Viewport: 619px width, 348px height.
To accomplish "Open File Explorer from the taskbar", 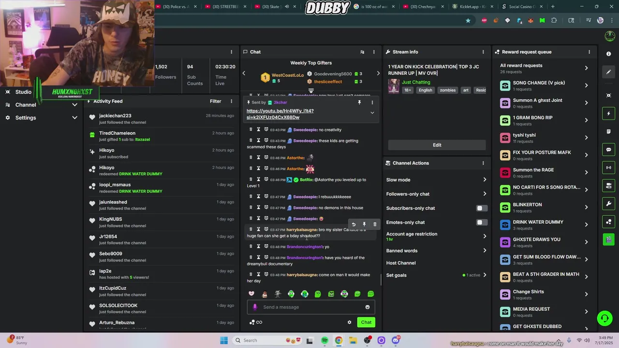I will pos(353,340).
